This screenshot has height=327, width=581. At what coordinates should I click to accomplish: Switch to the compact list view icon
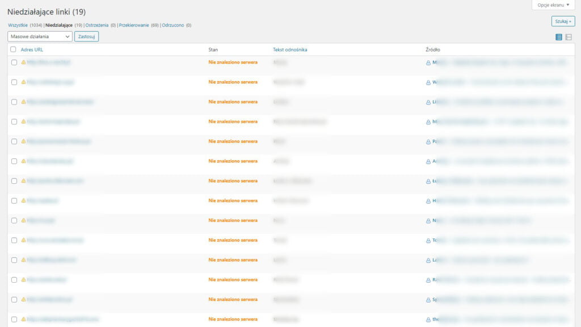[558, 37]
